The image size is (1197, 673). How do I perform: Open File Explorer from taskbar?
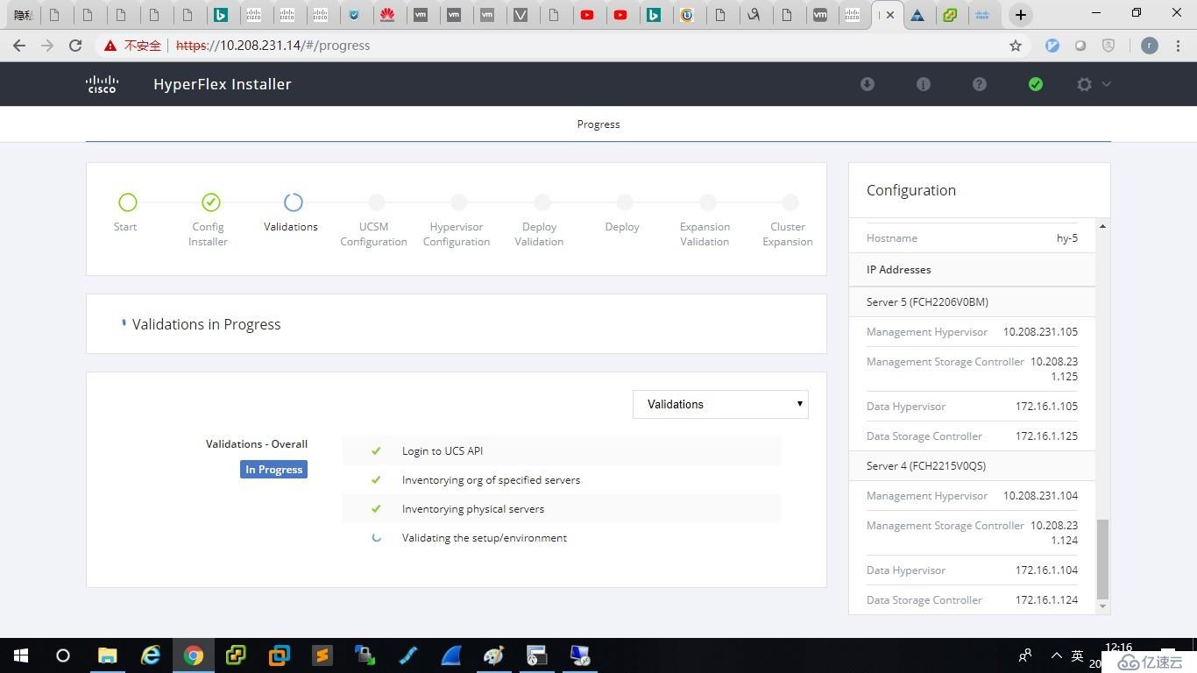pyautogui.click(x=107, y=655)
